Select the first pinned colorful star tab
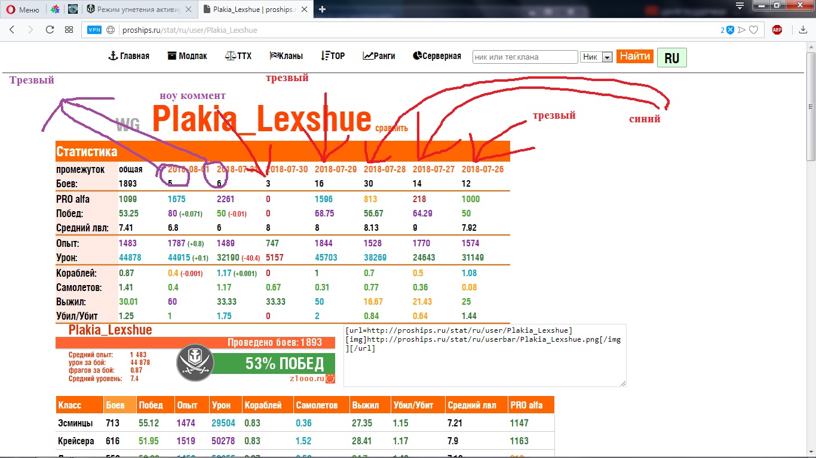This screenshot has height=458, width=816. click(x=54, y=9)
